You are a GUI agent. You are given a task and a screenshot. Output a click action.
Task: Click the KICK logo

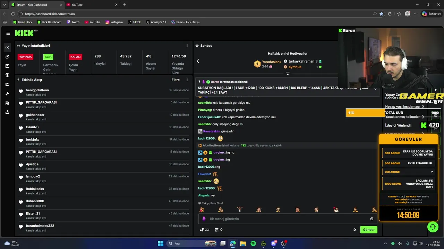[25, 33]
